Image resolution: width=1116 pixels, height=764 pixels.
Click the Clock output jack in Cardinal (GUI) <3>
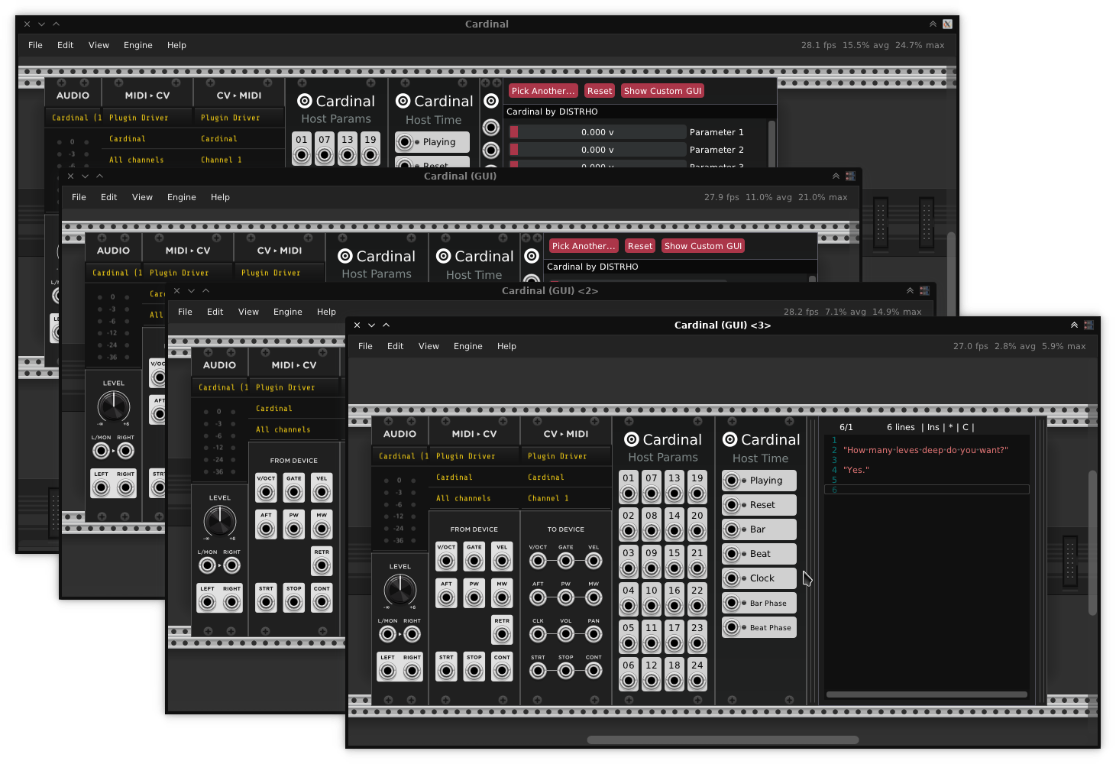tap(732, 578)
